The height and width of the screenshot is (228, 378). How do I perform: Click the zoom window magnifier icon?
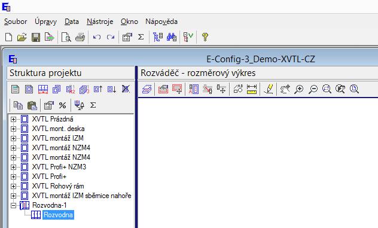pos(327,89)
